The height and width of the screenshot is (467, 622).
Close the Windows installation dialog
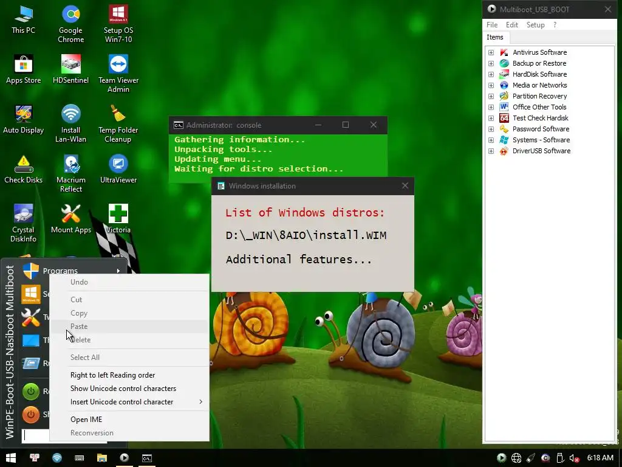[405, 186]
